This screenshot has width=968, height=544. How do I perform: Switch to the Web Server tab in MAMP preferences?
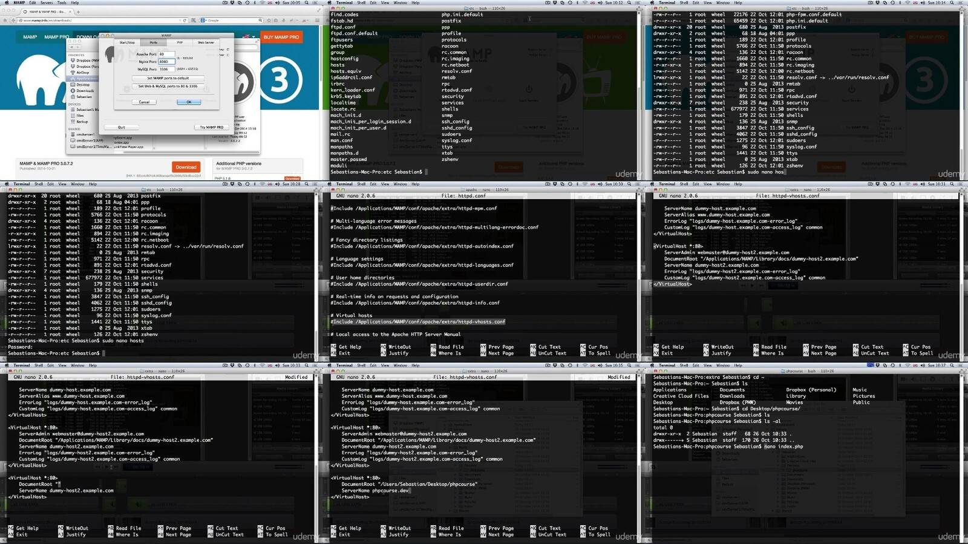[x=206, y=42]
